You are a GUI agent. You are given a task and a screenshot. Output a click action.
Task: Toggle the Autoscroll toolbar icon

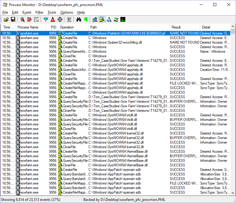coord(29,19)
